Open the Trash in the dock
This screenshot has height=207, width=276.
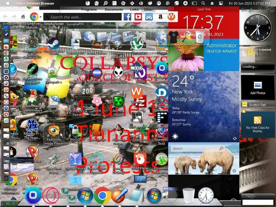click(189, 195)
